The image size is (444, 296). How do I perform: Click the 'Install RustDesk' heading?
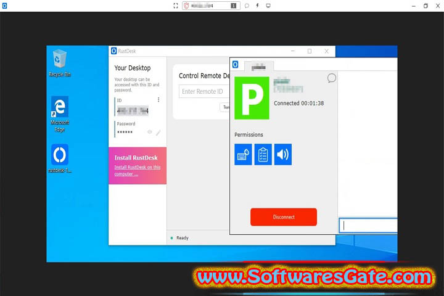136,158
